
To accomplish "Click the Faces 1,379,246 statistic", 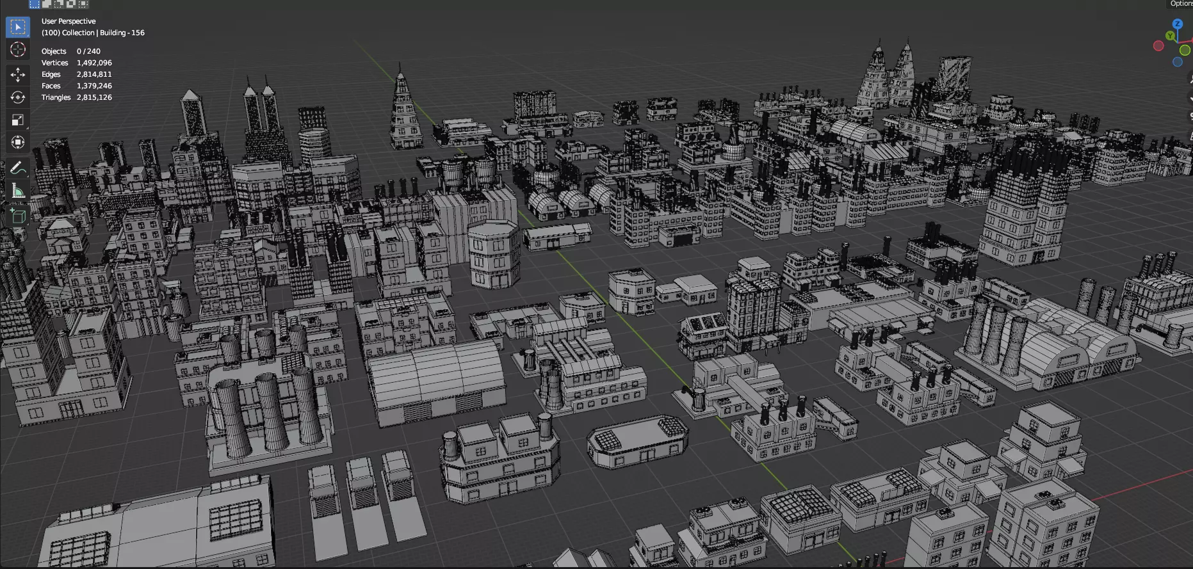I will click(77, 86).
